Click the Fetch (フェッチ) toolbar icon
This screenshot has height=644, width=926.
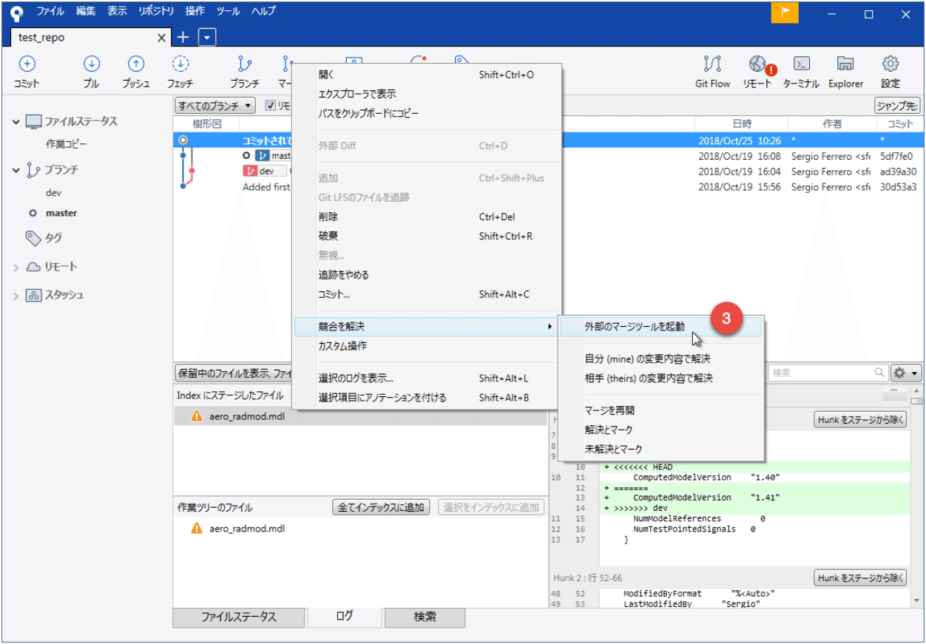[180, 64]
